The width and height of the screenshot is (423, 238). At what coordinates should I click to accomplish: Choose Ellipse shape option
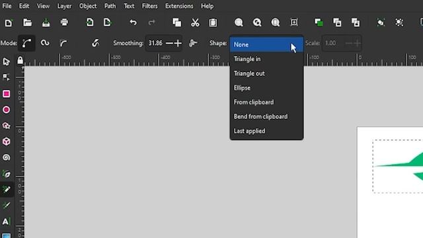click(266, 88)
